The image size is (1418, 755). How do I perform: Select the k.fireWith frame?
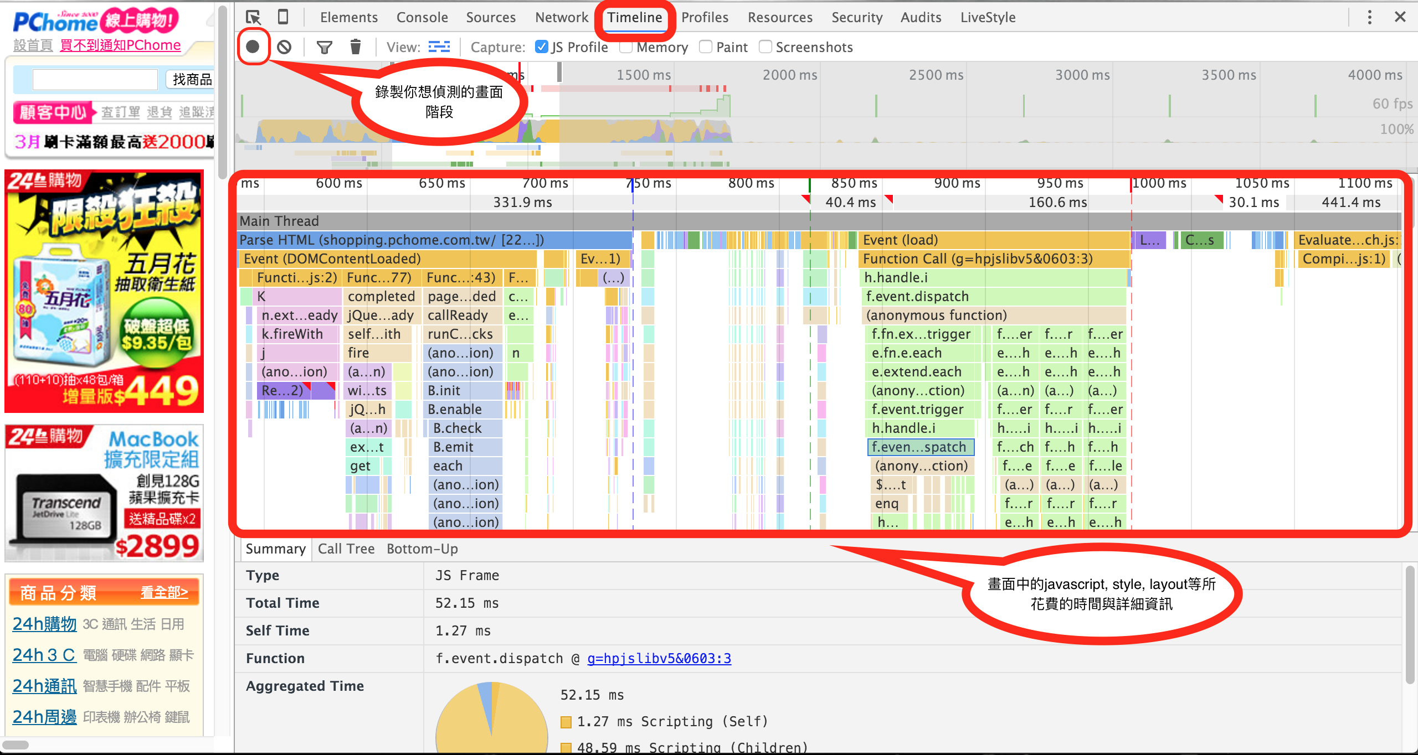point(298,334)
